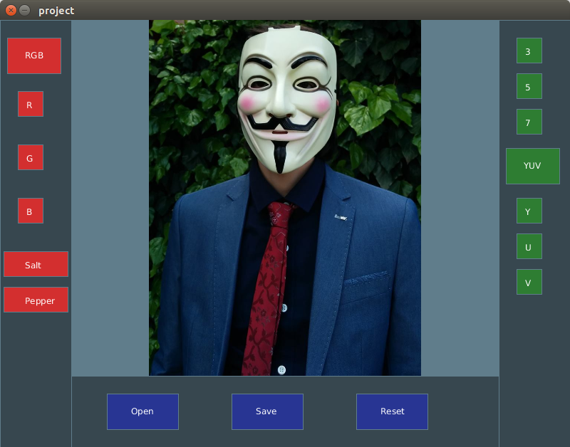Select filter size 7 button
570x447 pixels.
(529, 122)
